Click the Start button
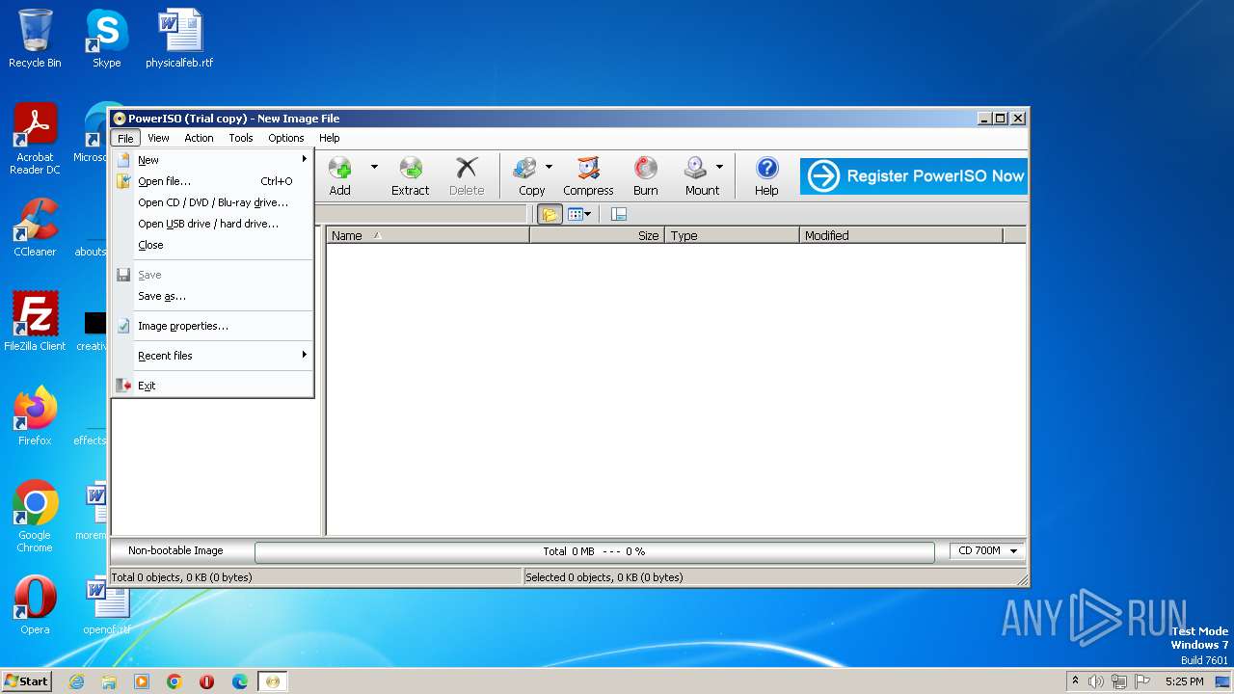This screenshot has width=1234, height=694. point(27,681)
